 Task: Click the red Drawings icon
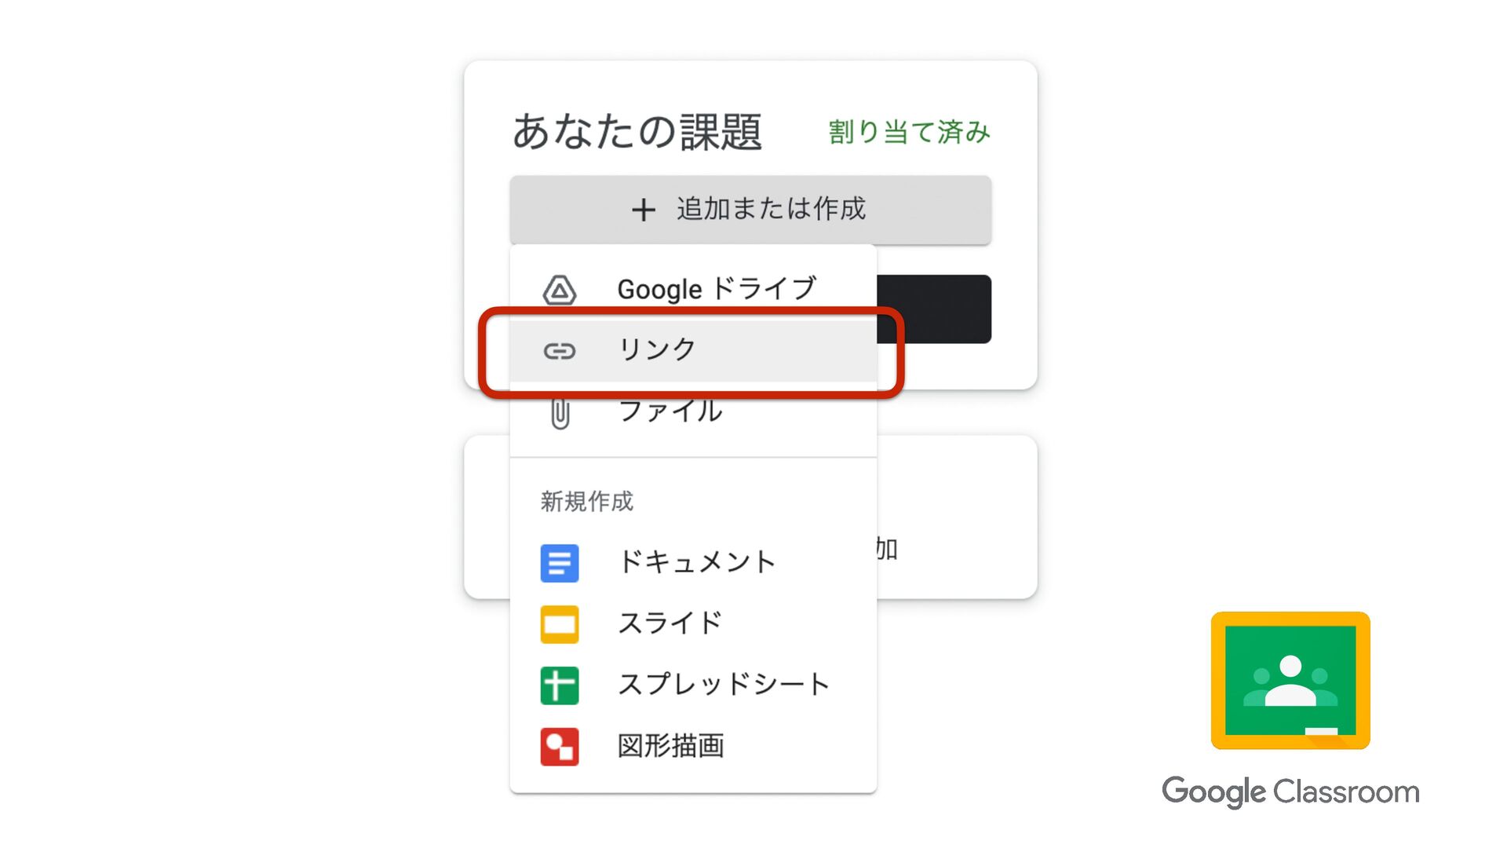(x=560, y=747)
